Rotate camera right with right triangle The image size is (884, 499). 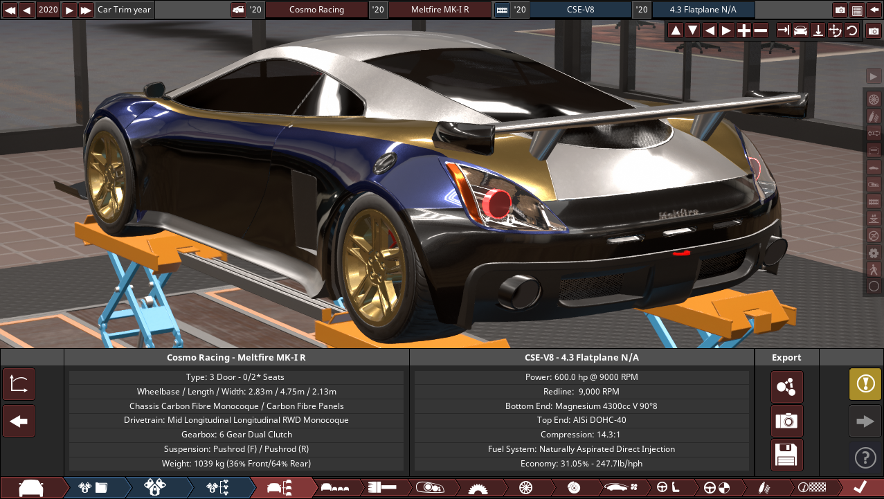(x=726, y=30)
